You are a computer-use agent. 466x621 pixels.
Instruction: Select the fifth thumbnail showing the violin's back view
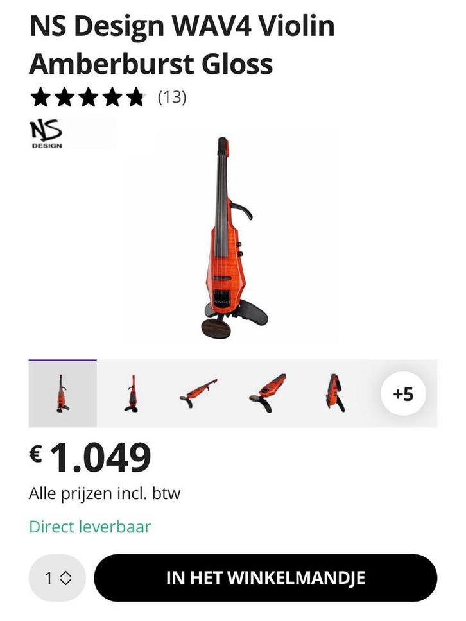[x=335, y=394]
